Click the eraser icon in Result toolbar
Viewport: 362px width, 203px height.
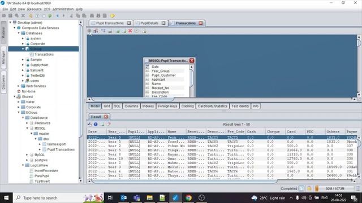109,124
